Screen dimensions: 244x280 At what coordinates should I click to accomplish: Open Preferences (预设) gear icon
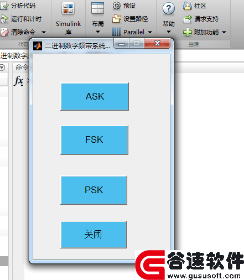click(117, 6)
